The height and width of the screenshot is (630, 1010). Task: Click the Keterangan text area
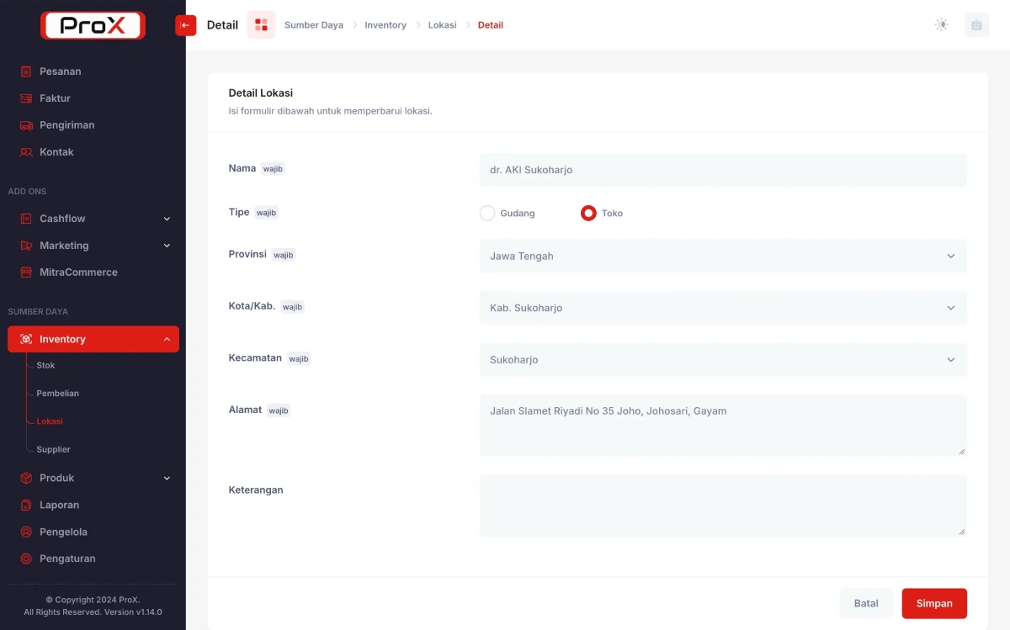tap(723, 506)
